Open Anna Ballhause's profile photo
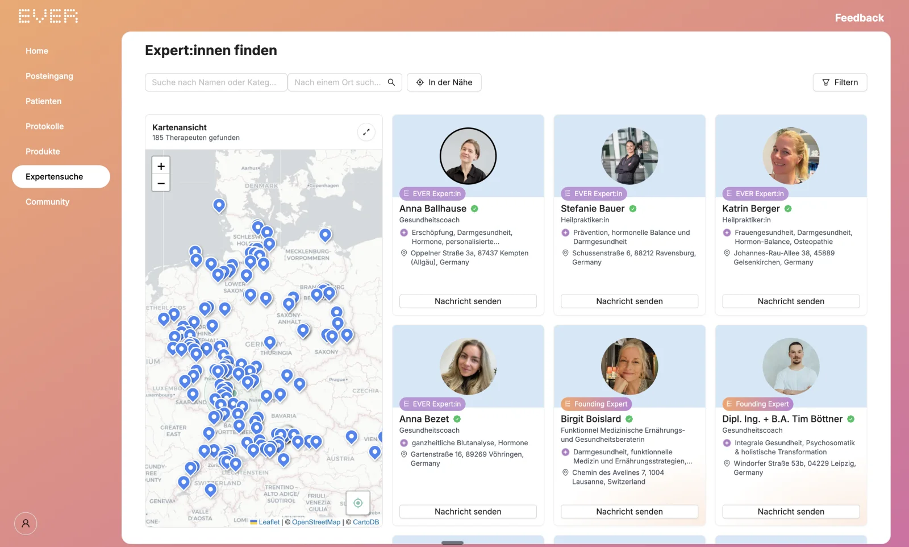The image size is (909, 547). point(468,156)
